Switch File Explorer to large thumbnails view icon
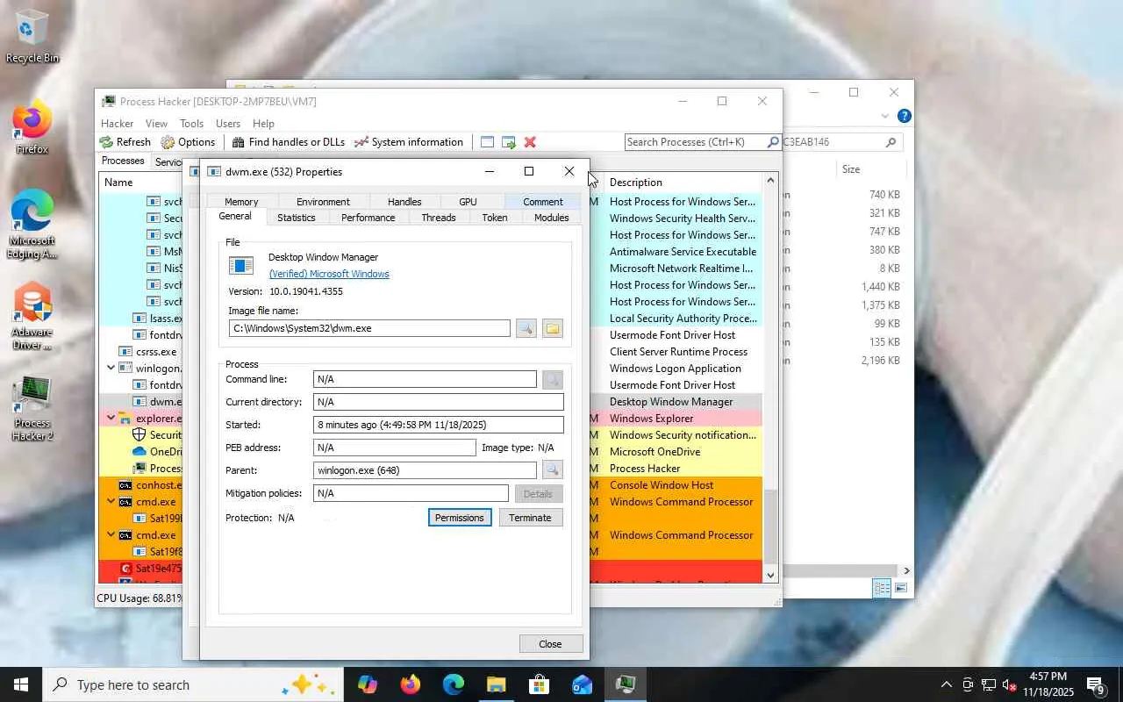Viewport: 1123px width, 702px height. [901, 588]
